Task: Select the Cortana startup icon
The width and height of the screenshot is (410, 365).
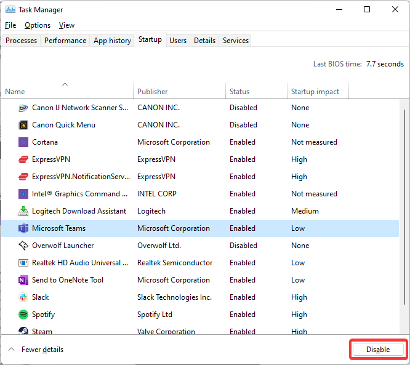Action: (x=23, y=142)
